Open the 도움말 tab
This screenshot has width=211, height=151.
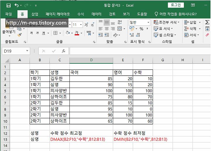[x=142, y=14]
